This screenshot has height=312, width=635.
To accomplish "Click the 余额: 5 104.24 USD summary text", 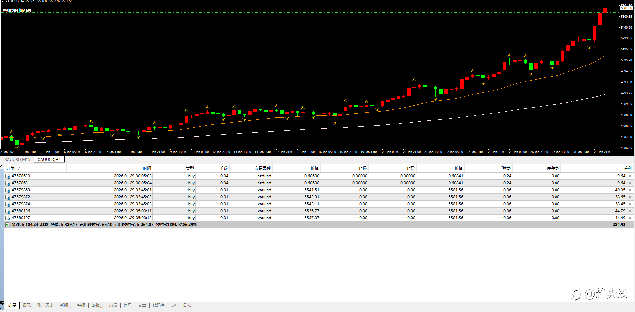I will click(29, 225).
